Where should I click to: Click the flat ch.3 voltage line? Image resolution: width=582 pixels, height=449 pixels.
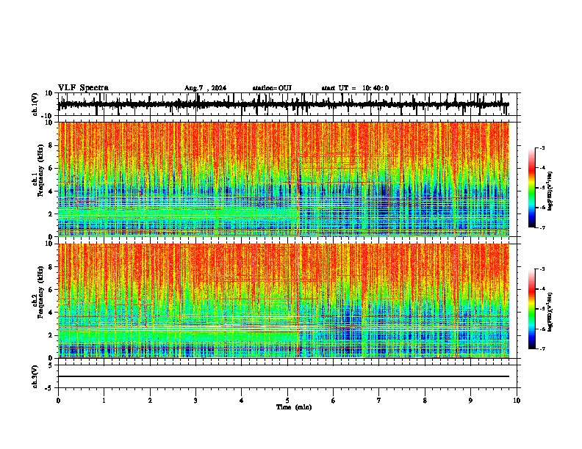[x=284, y=376]
